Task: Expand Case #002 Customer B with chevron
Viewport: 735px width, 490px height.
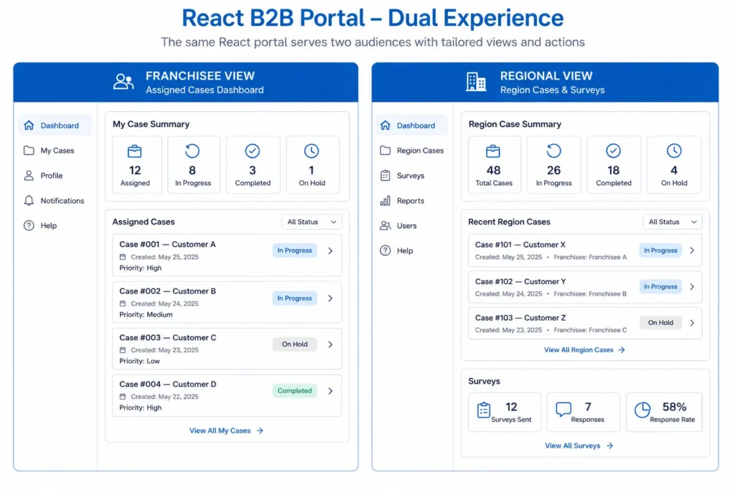Action: (x=330, y=298)
